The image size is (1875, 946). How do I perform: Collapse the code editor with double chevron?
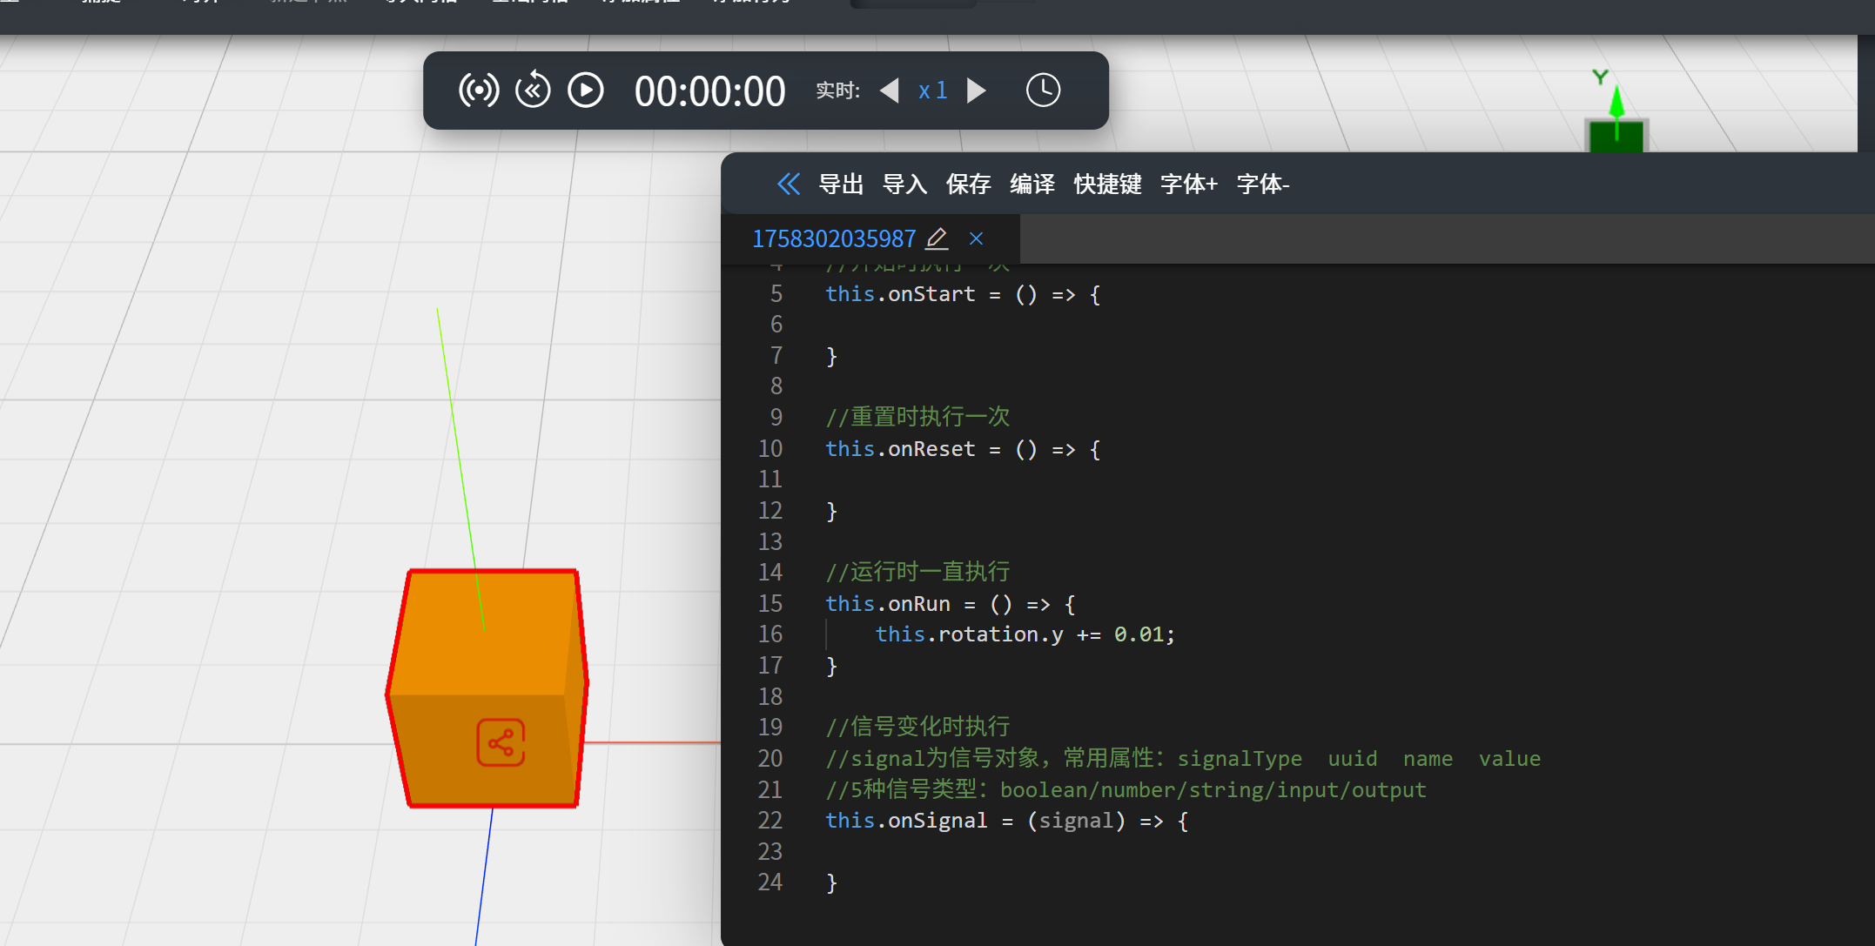tap(788, 184)
